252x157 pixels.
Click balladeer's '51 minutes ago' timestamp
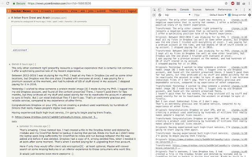[x=38, y=126]
